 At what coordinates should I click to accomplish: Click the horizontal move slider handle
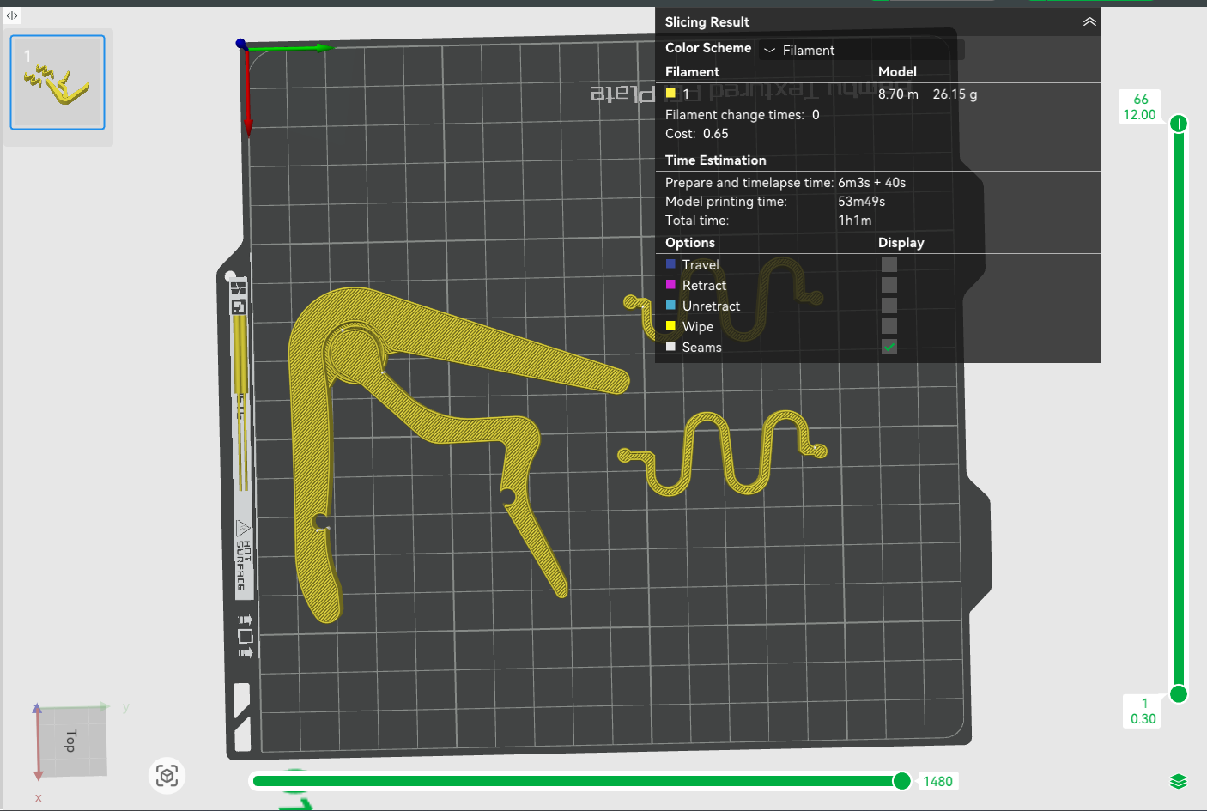901,780
